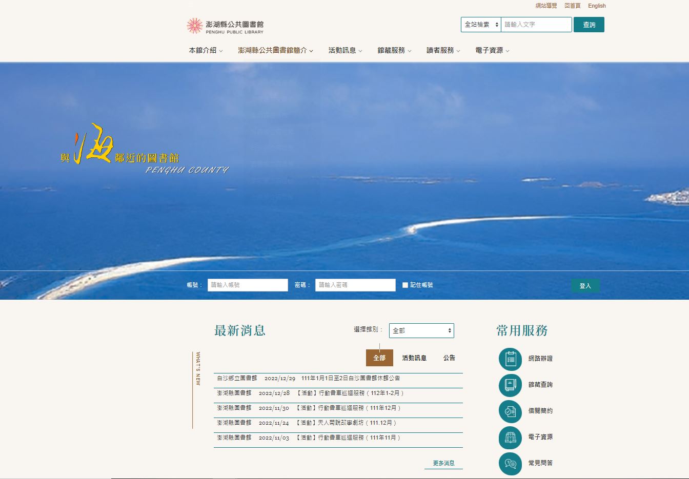The width and height of the screenshot is (689, 479).
Task: Go to 回首頁 home link
Action: point(573,6)
